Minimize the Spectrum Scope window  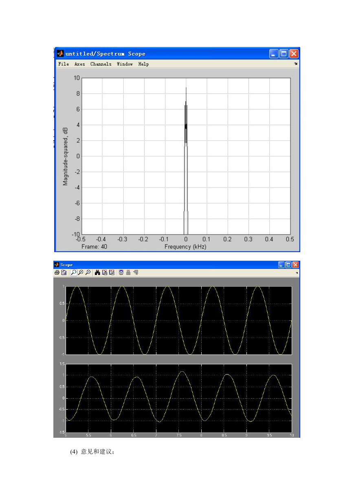pos(273,53)
